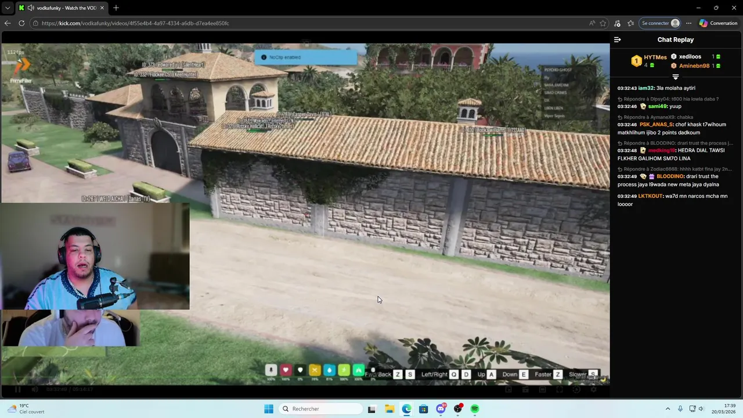Click the NoClip enabled notification
Viewport: 743px width, 418px height.
306,57
